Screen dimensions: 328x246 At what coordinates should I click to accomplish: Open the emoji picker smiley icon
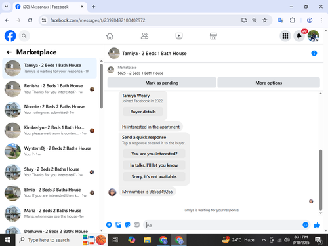click(x=306, y=225)
